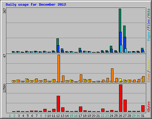Image resolution: width=152 pixels, height=119 pixels.
Task: Click day 30 on the date axis
Action: [x=138, y=116]
